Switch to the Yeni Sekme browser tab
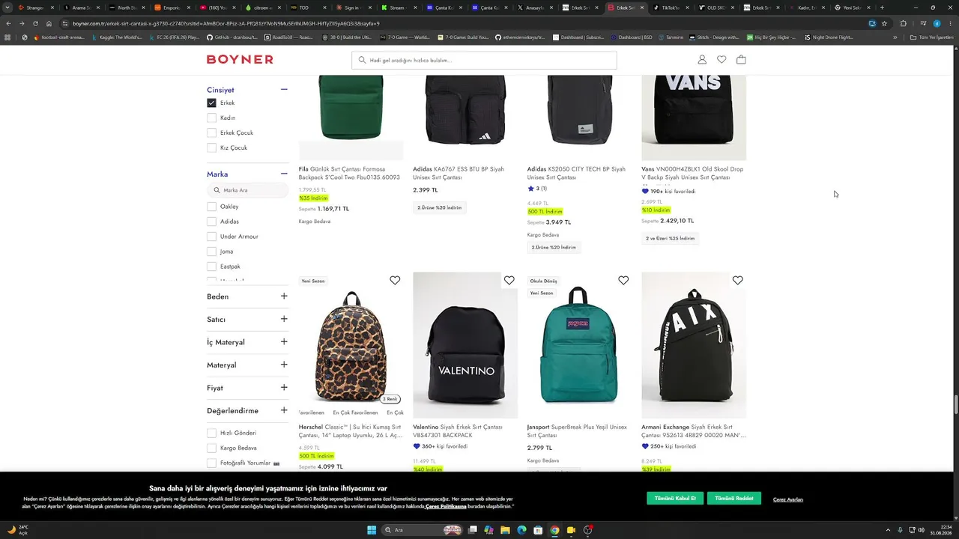This screenshot has width=959, height=539. point(852,7)
